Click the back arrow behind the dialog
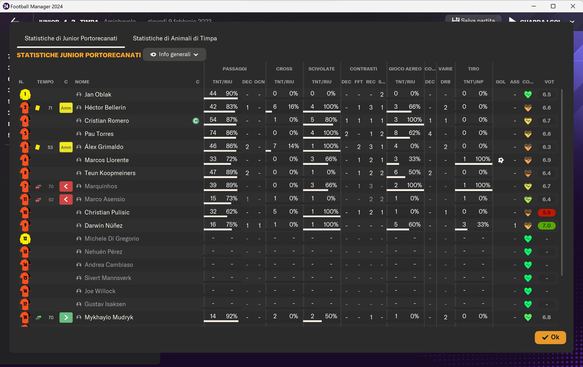The image size is (583, 367). [15, 20]
